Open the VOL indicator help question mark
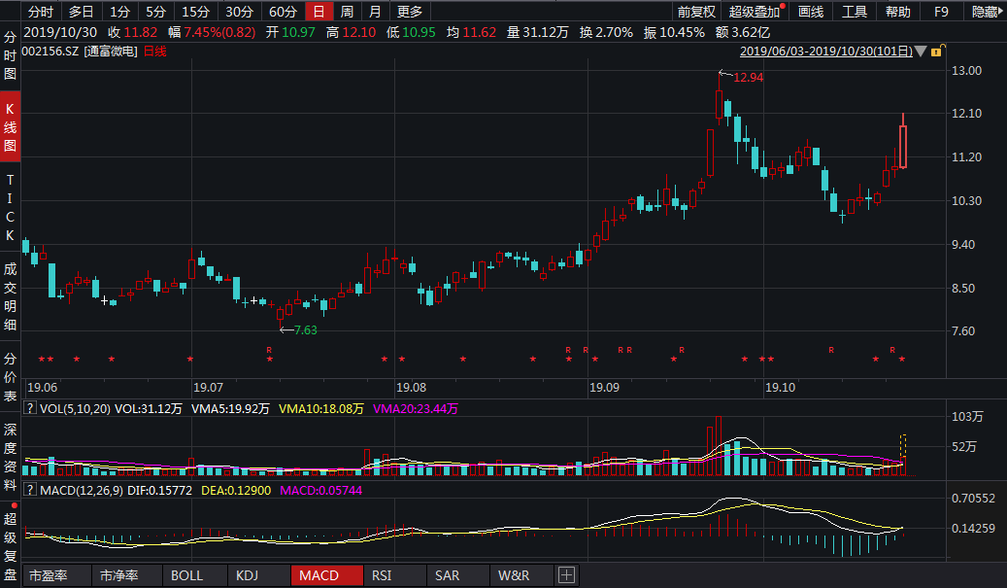Screen dimensions: 1007x588 click(x=29, y=408)
